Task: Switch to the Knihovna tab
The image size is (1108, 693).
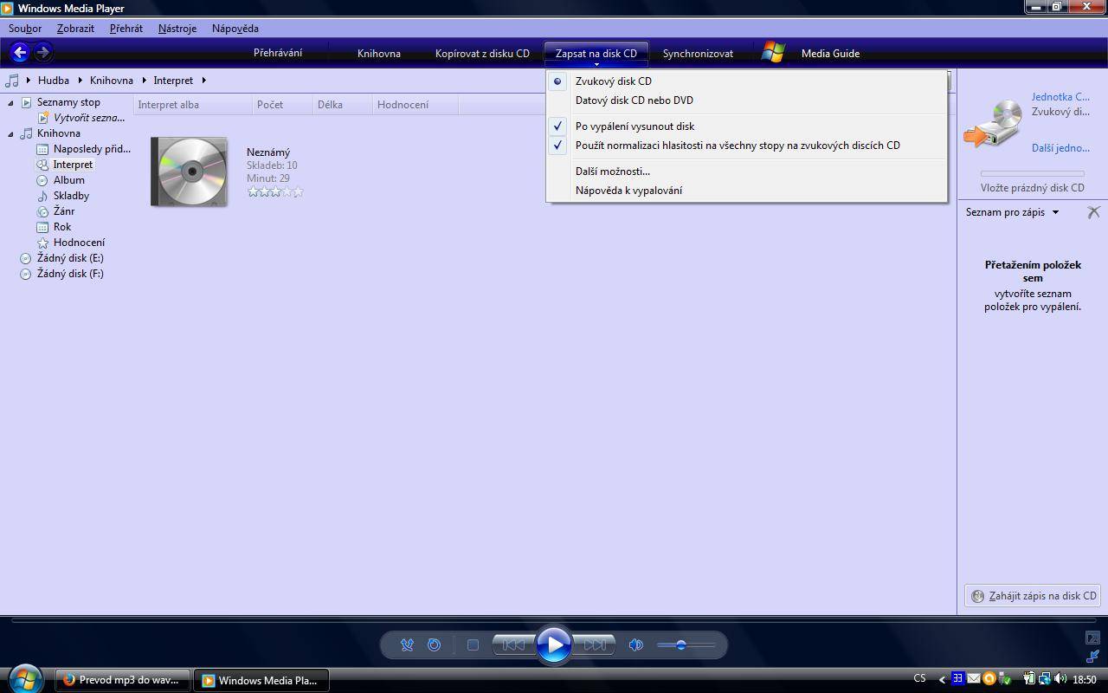Action: point(379,53)
